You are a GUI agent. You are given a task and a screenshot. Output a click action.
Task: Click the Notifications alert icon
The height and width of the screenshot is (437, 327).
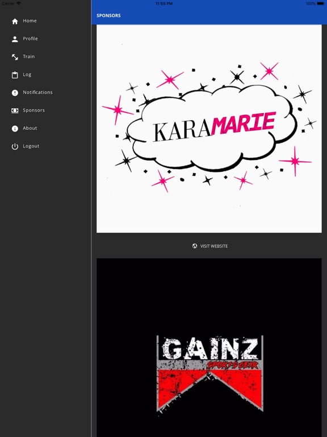pyautogui.click(x=15, y=93)
